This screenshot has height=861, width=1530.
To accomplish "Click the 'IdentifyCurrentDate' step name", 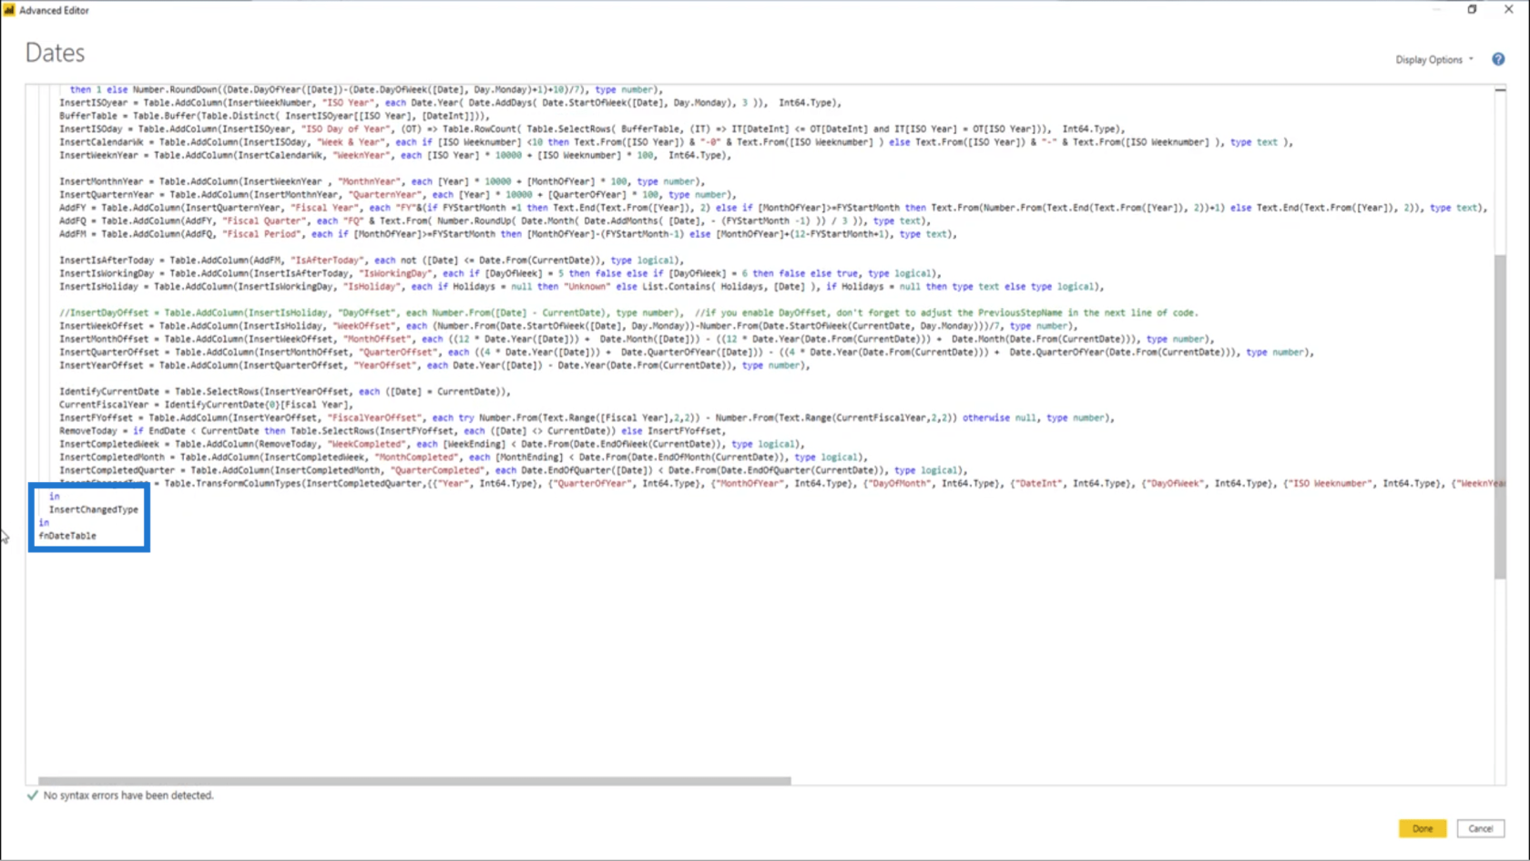I will click(x=109, y=392).
